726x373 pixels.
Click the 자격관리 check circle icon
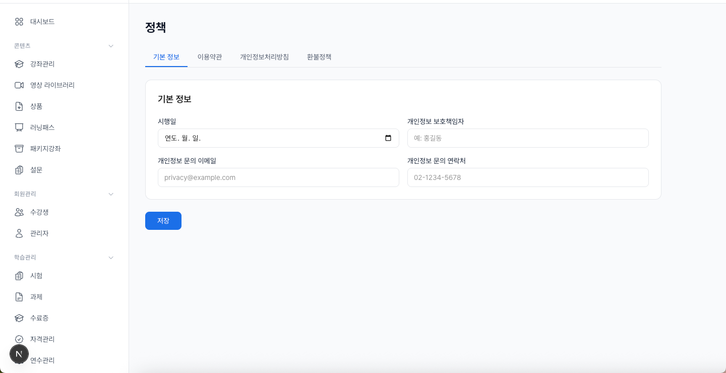(x=19, y=339)
